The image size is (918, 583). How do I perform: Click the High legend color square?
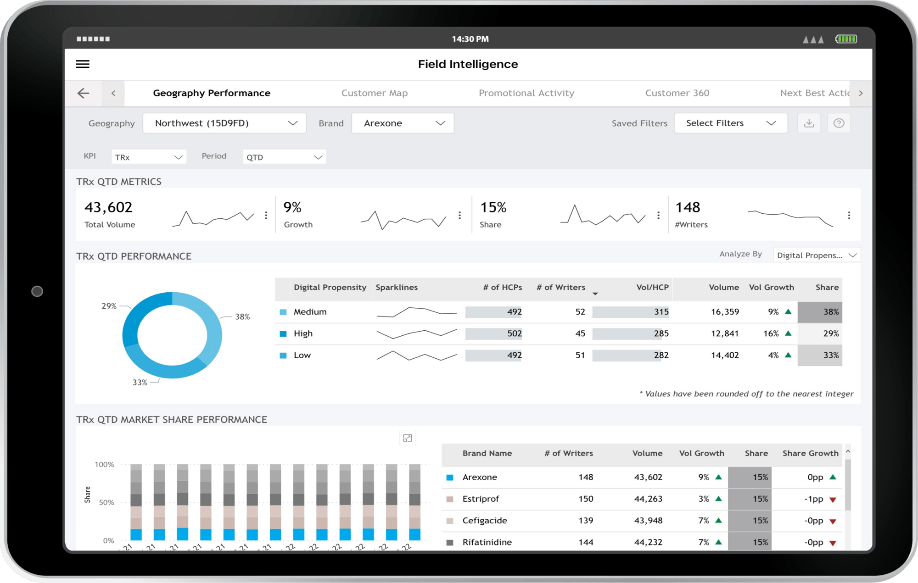(x=283, y=333)
